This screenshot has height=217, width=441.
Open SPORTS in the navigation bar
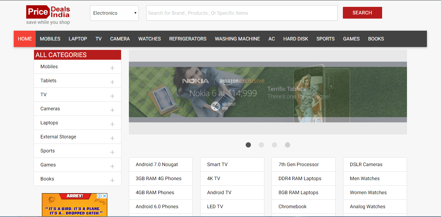click(326, 39)
